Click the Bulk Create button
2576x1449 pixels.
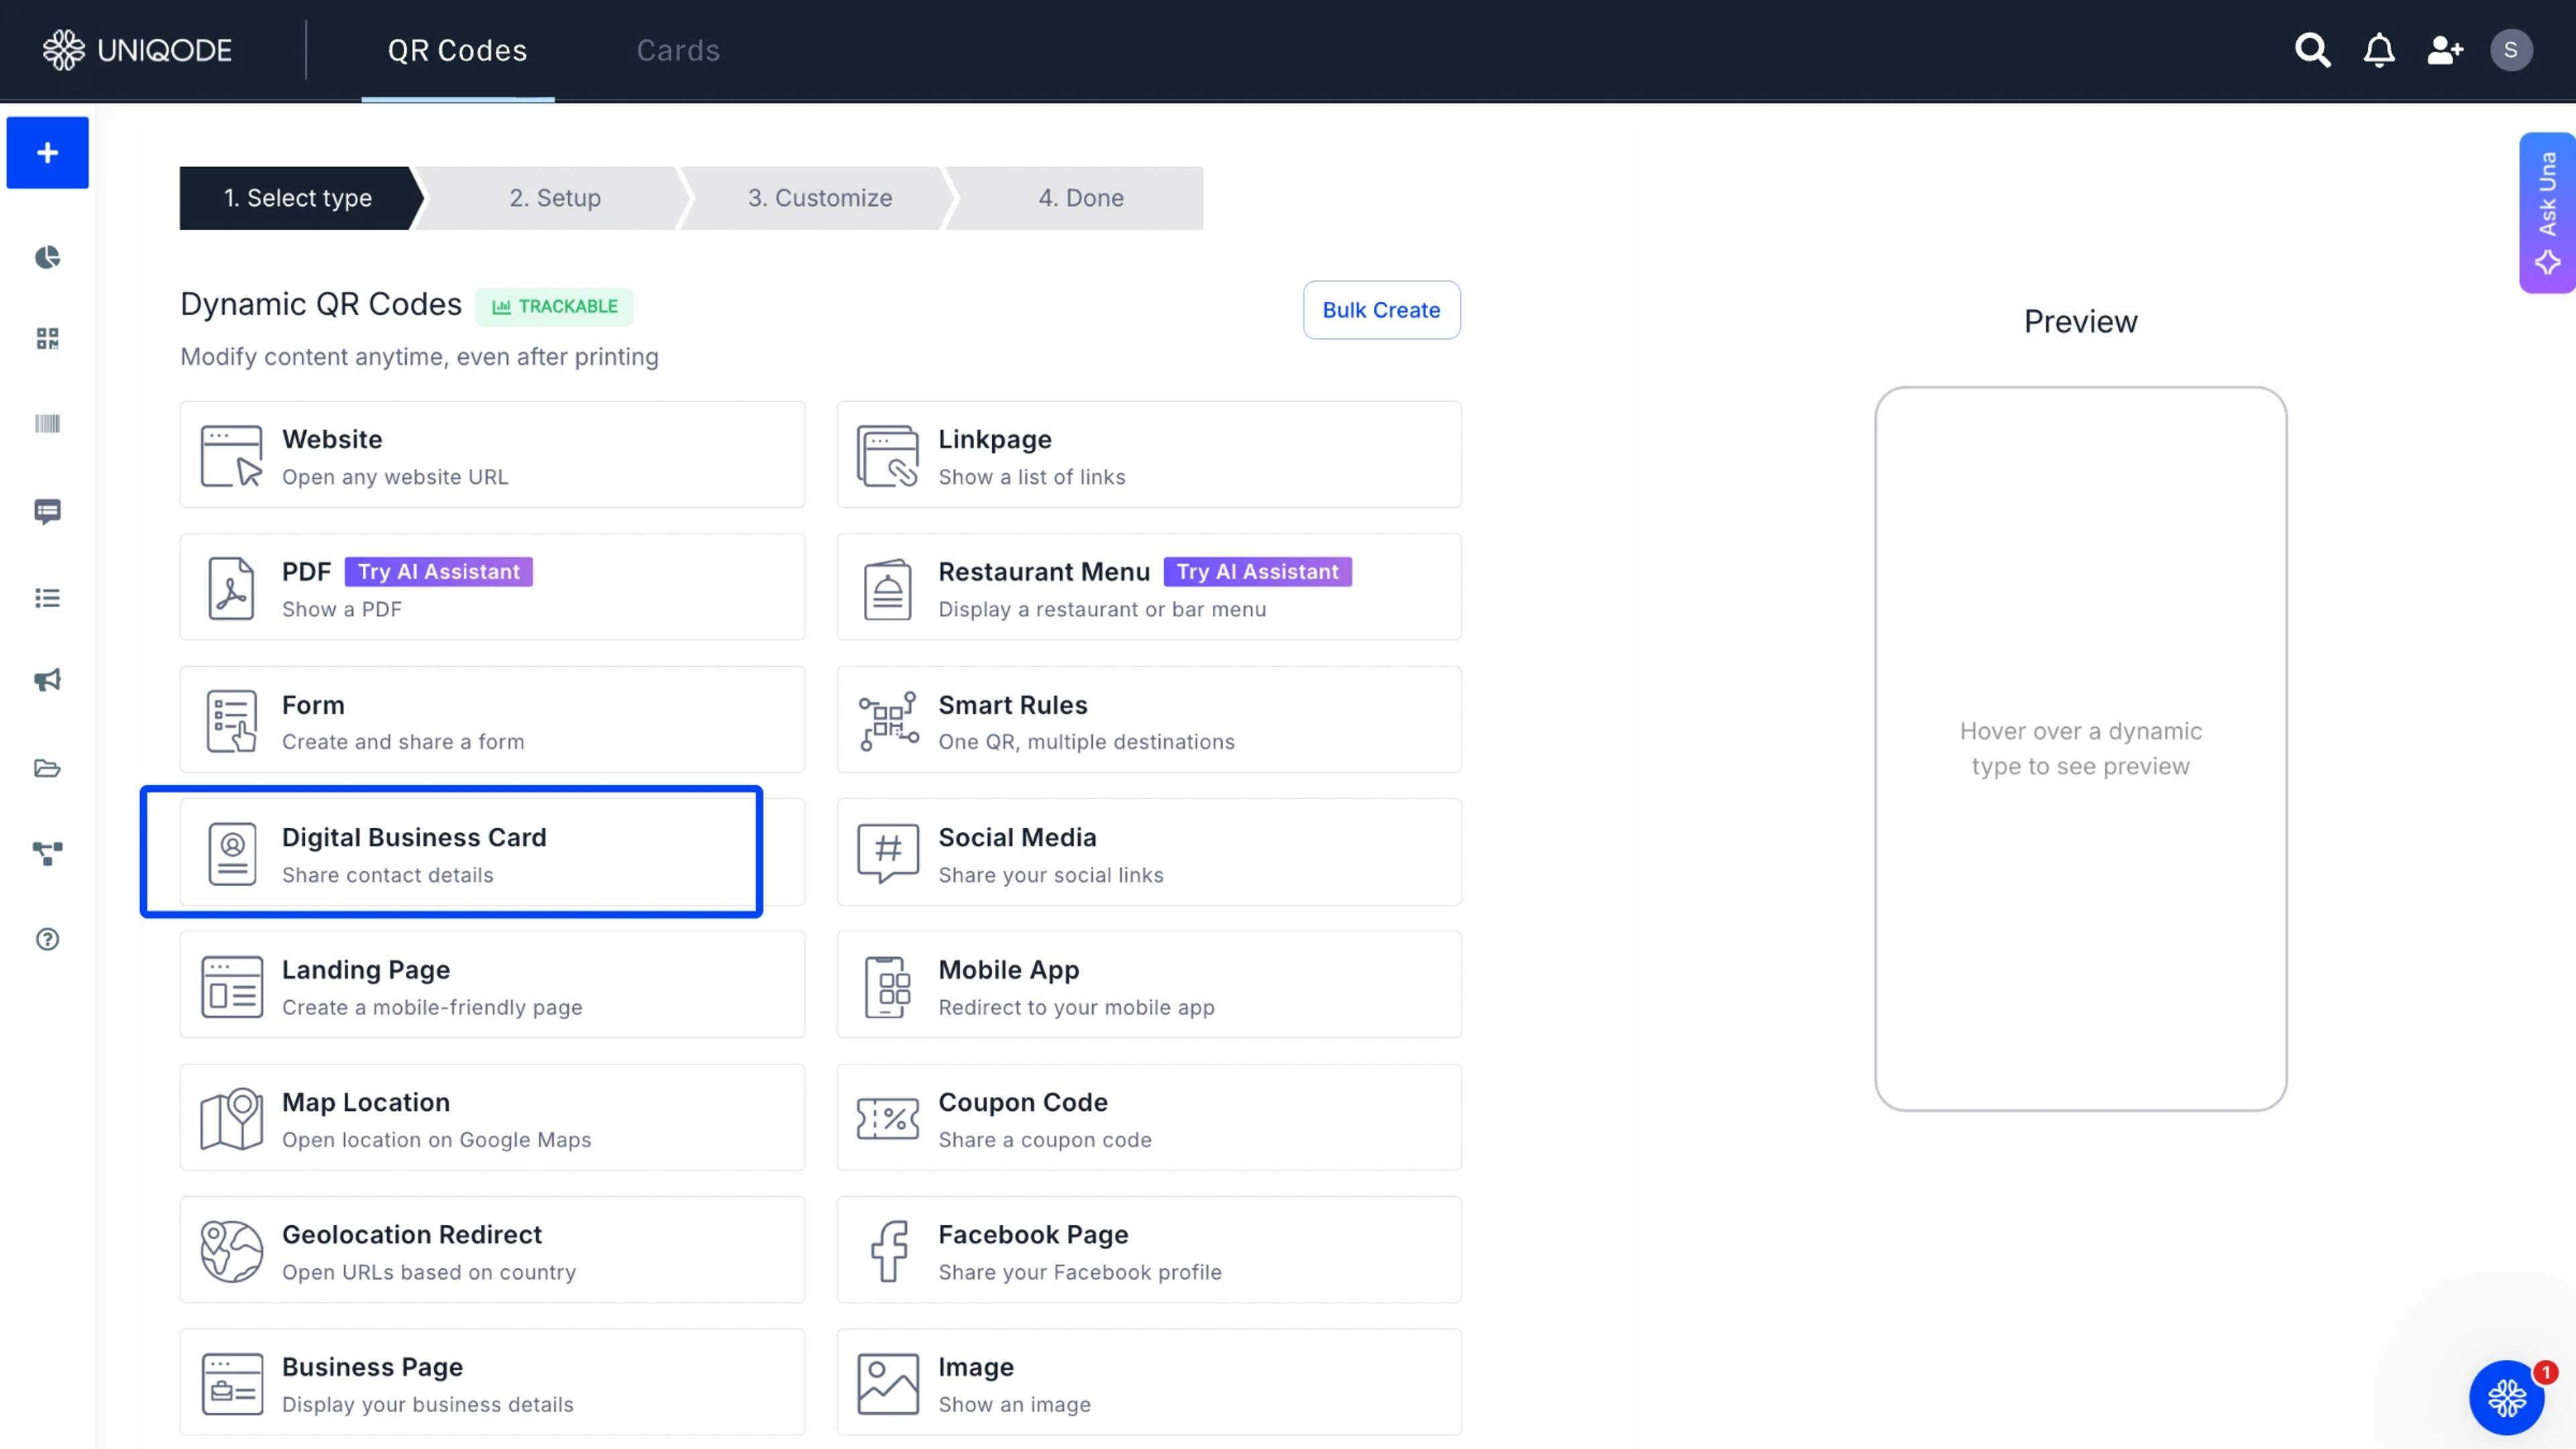coord(1381,310)
